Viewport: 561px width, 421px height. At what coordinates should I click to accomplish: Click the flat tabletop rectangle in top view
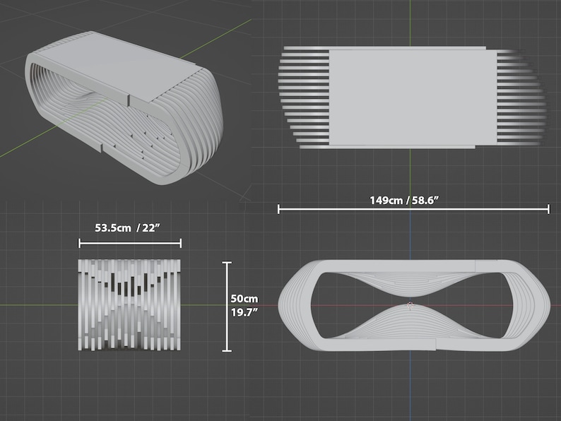coord(413,97)
